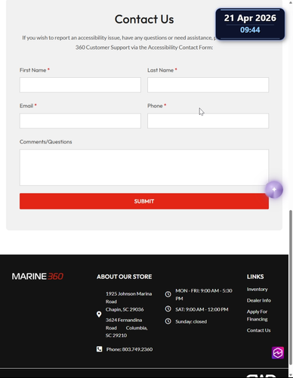Image resolution: width=293 pixels, height=378 pixels.
Task: Click the First Name input field
Action: pyautogui.click(x=80, y=85)
